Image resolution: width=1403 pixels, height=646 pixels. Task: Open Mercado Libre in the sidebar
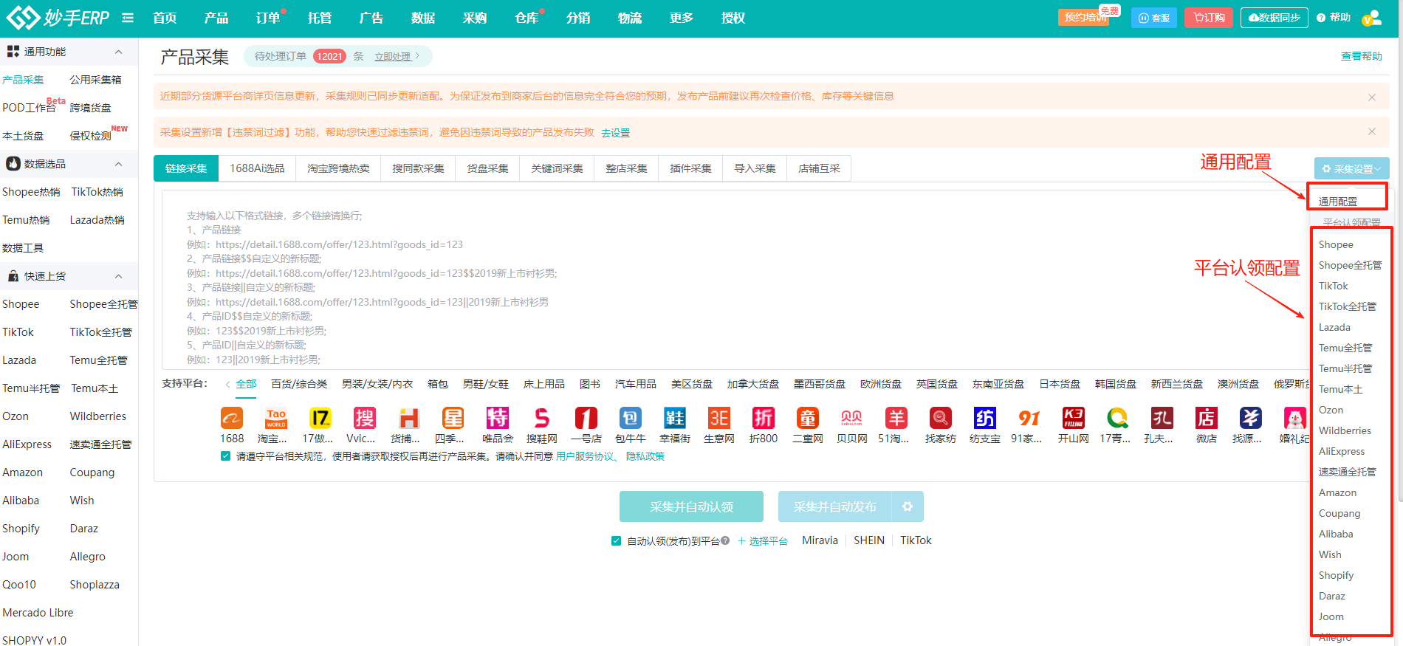38,613
